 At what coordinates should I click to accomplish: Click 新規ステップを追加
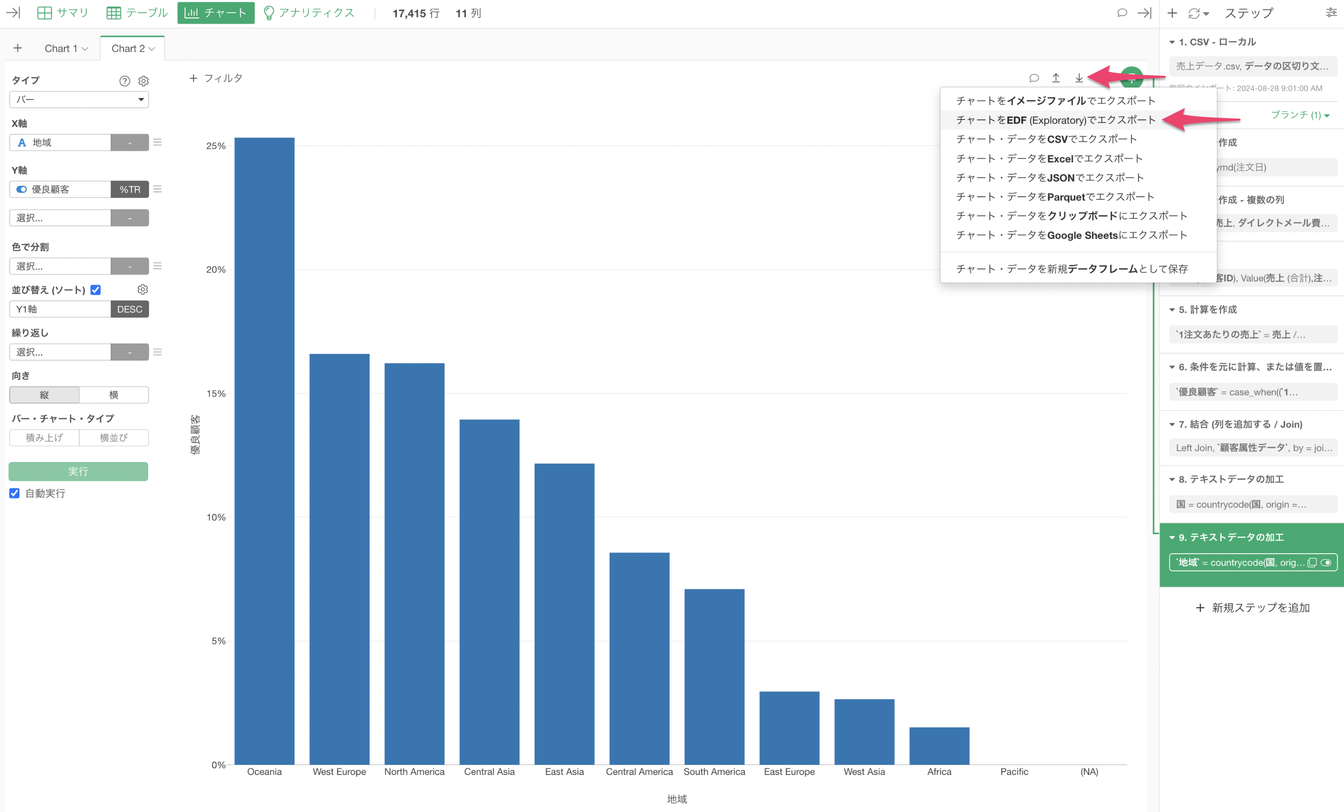(x=1252, y=607)
